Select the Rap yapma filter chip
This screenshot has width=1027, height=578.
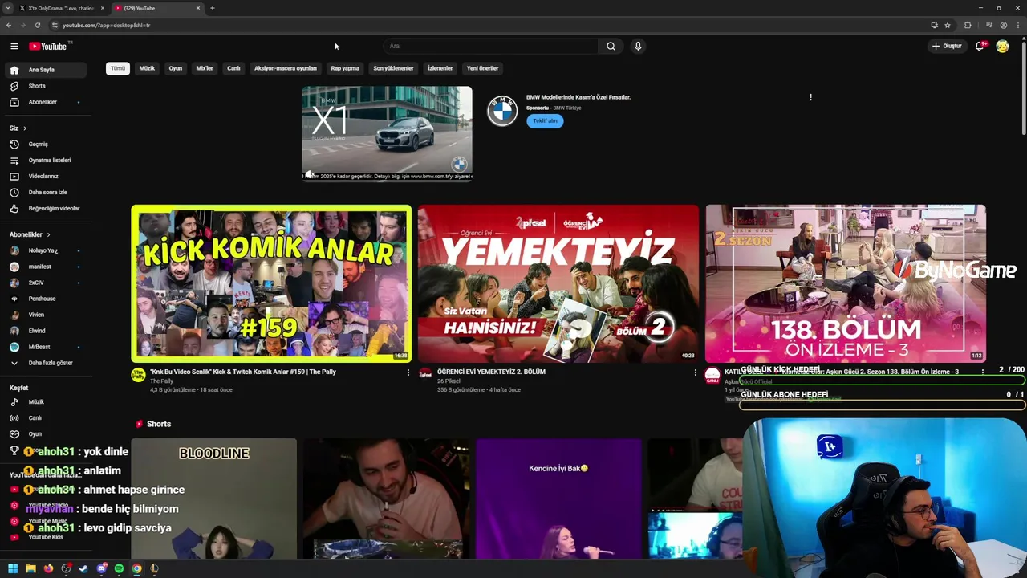click(345, 68)
